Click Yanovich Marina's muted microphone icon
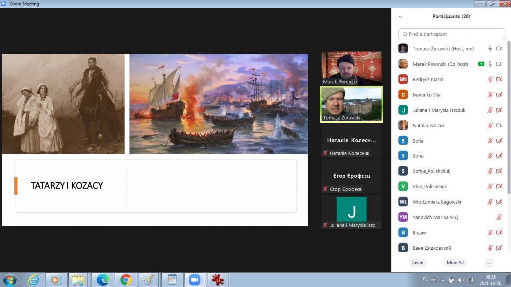The width and height of the screenshot is (511, 287). tap(499, 217)
